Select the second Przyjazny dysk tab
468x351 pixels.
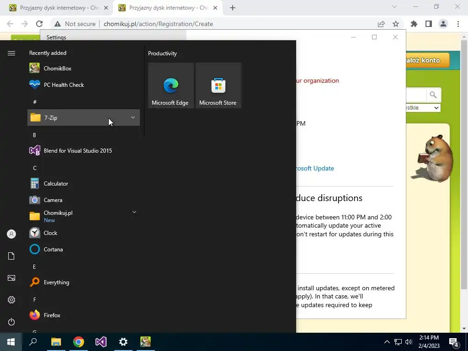point(167,8)
